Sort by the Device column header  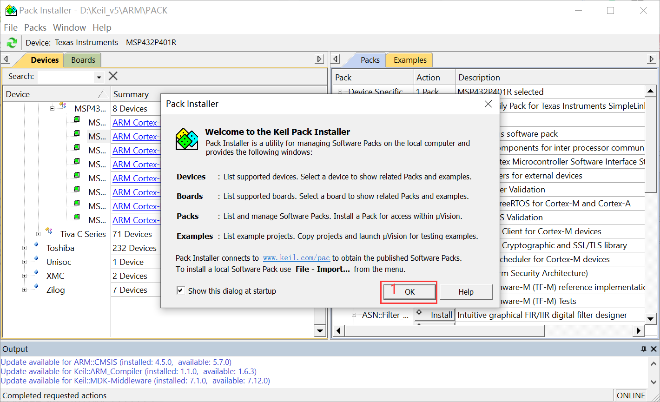[x=57, y=94]
